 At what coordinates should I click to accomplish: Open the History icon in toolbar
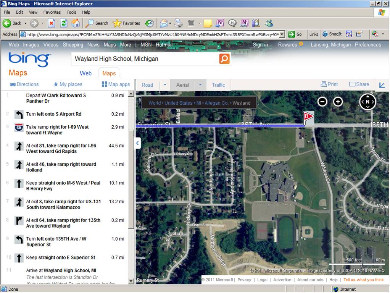(x=150, y=23)
